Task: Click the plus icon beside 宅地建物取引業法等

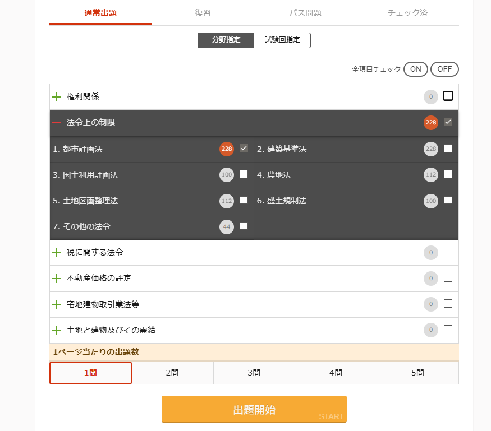Action: [57, 304]
